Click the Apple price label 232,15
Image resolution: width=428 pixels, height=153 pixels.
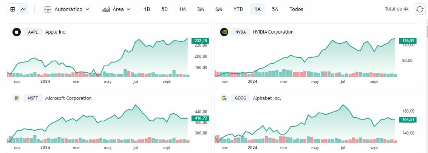click(x=200, y=41)
